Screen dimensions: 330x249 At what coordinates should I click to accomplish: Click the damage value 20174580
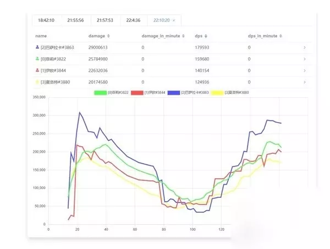98,82
